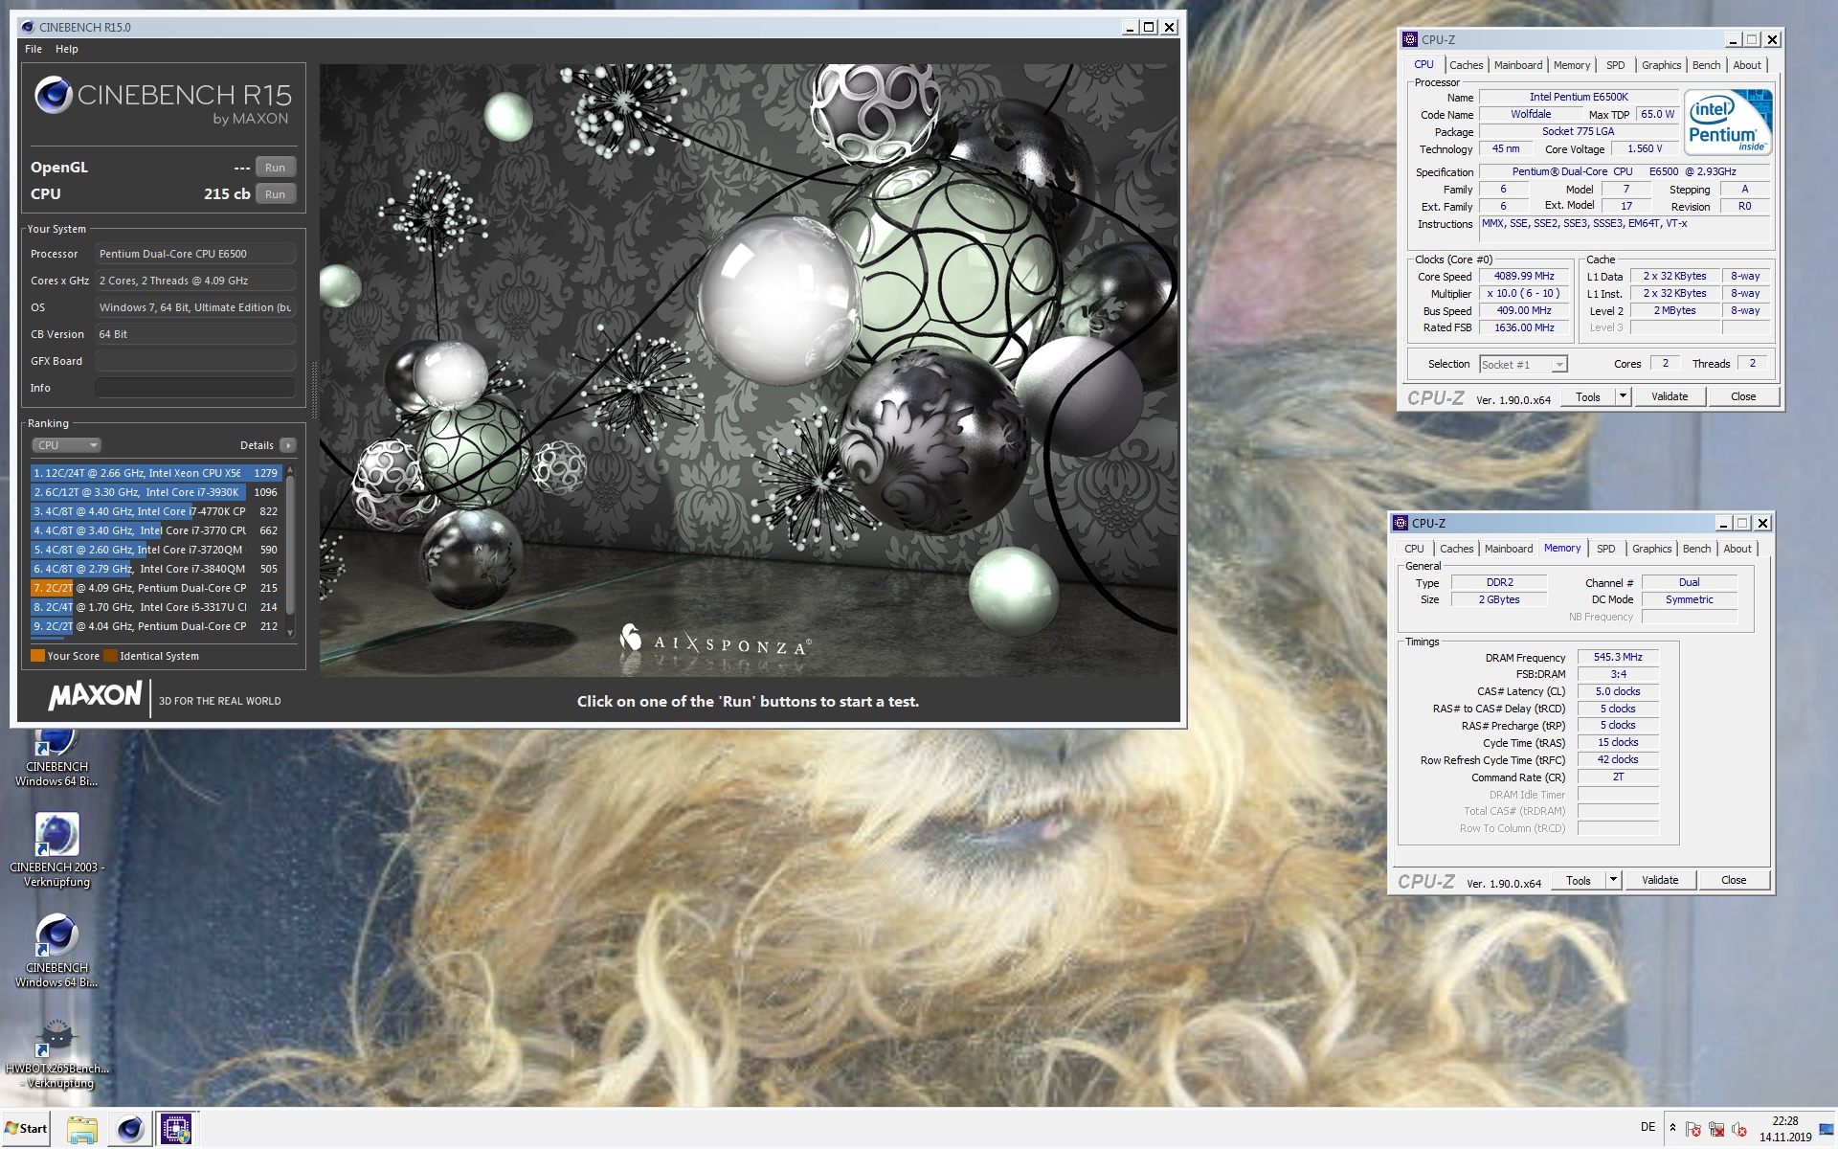The image size is (1838, 1149).
Task: Switch to Caches tab in upper CPU-Z
Action: [1466, 65]
